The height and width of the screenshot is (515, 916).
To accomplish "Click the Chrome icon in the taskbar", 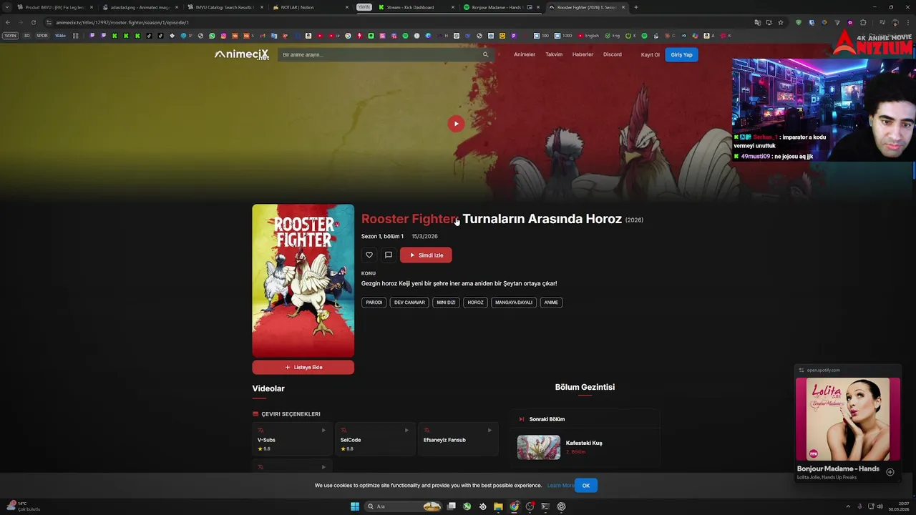I will click(514, 506).
